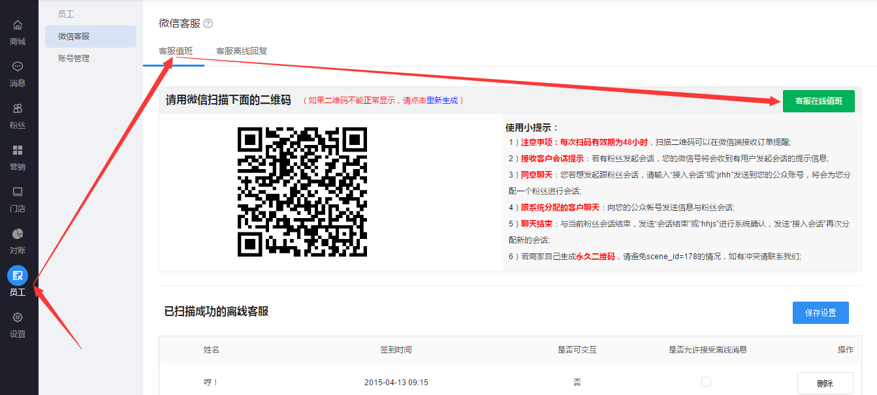This screenshot has height=395, width=877.
Task: Open the 设置 (Settings) gear icon
Action: pos(18,318)
